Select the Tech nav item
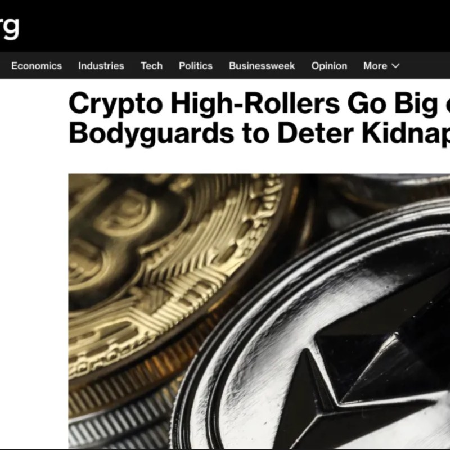450x450 pixels. [151, 66]
